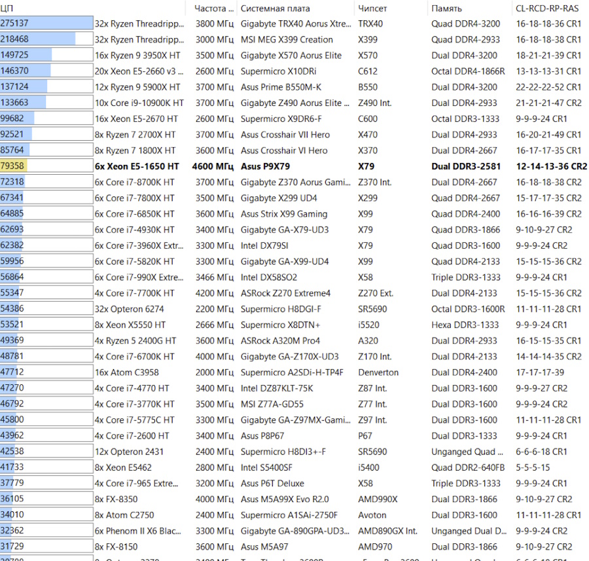The width and height of the screenshot is (589, 561).
Task: Select the highlighted 79358 score bar
Action: (46, 166)
